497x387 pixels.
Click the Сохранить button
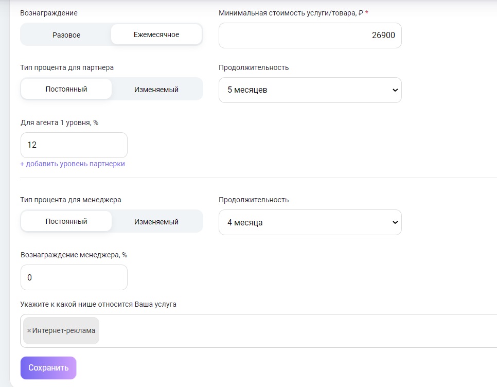[x=48, y=368]
